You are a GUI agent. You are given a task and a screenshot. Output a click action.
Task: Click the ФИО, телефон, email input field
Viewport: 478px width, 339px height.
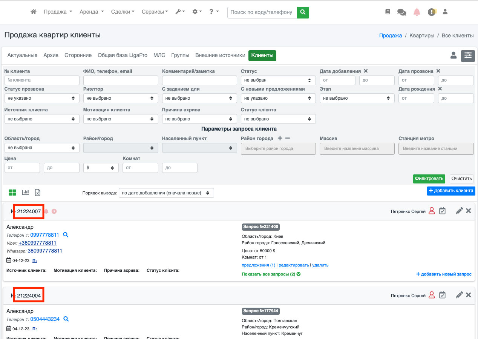pyautogui.click(x=121, y=80)
